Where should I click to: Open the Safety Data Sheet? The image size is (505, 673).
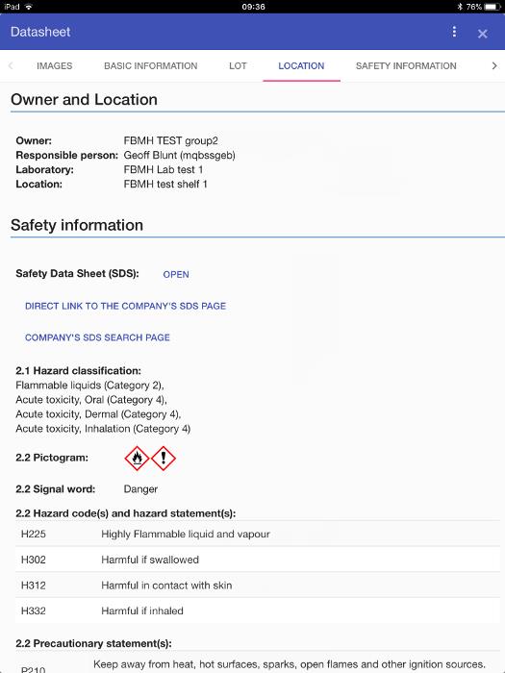176,274
